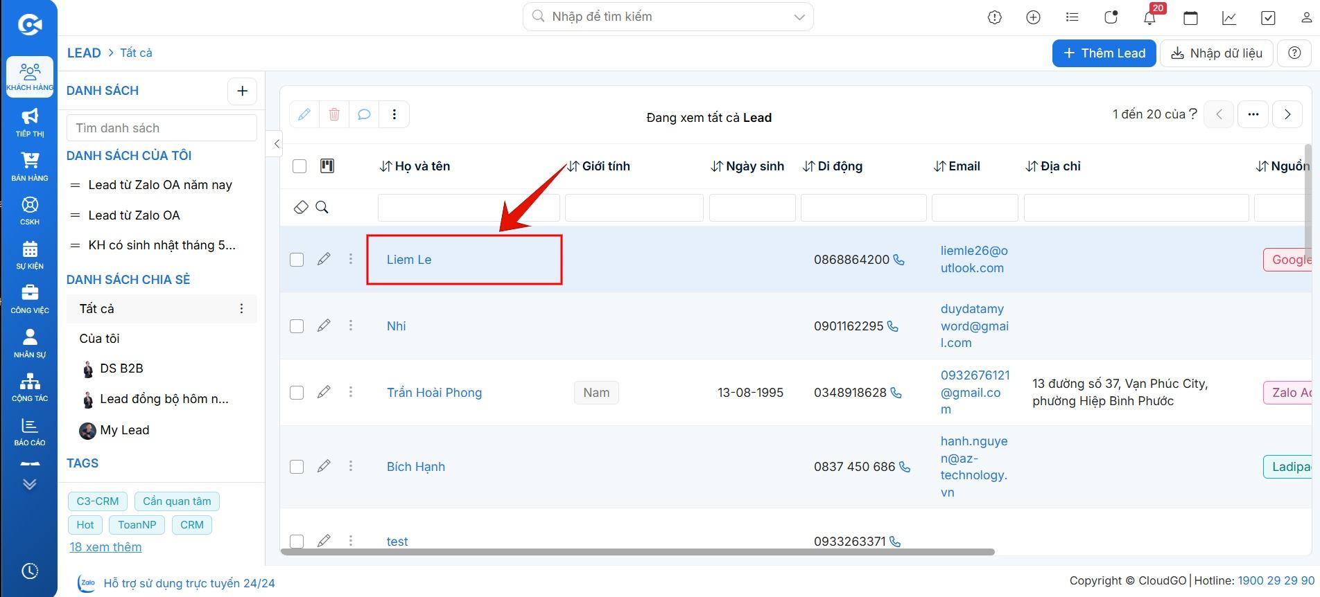Click the magnifier search-filter icon

click(x=322, y=207)
